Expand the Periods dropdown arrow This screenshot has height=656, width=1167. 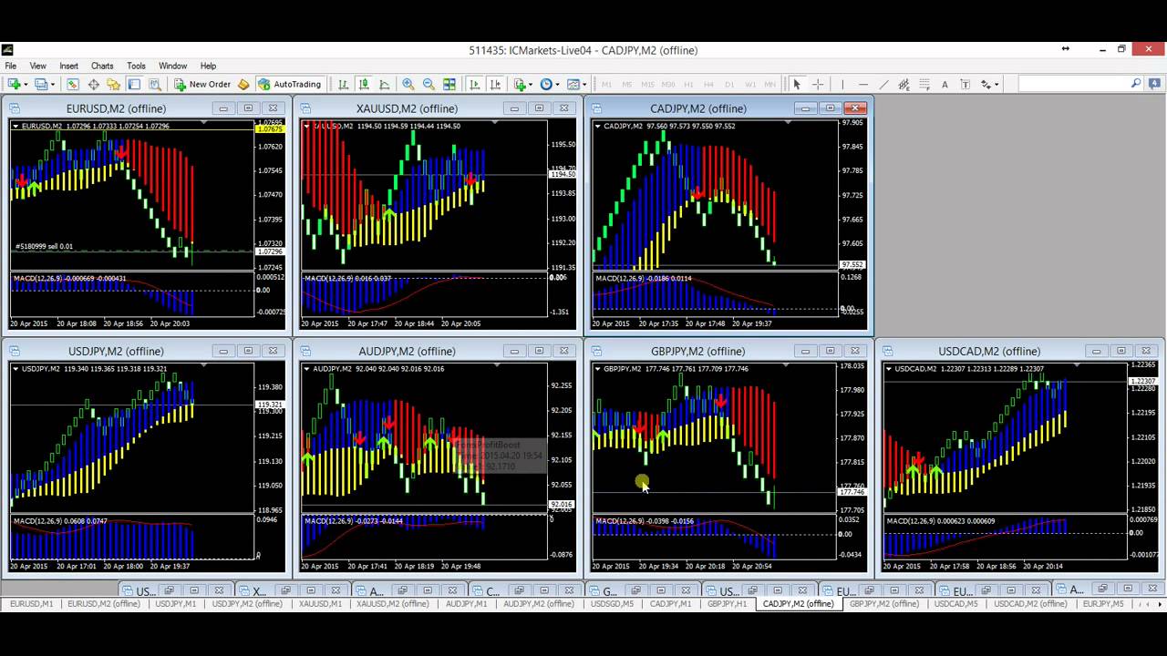click(x=558, y=85)
